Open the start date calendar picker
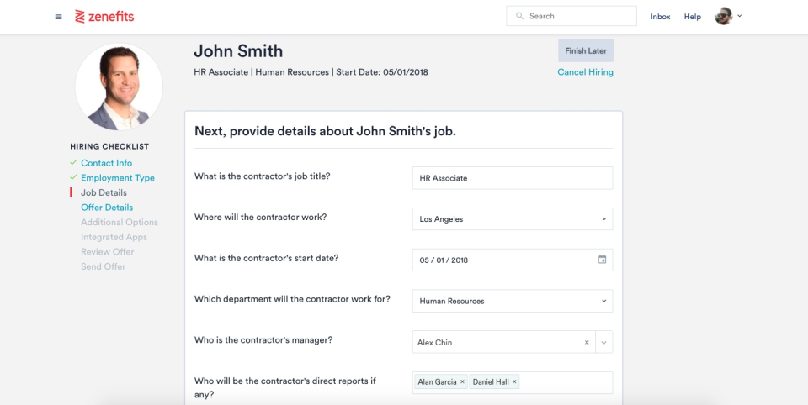Image resolution: width=808 pixels, height=405 pixels. click(602, 260)
